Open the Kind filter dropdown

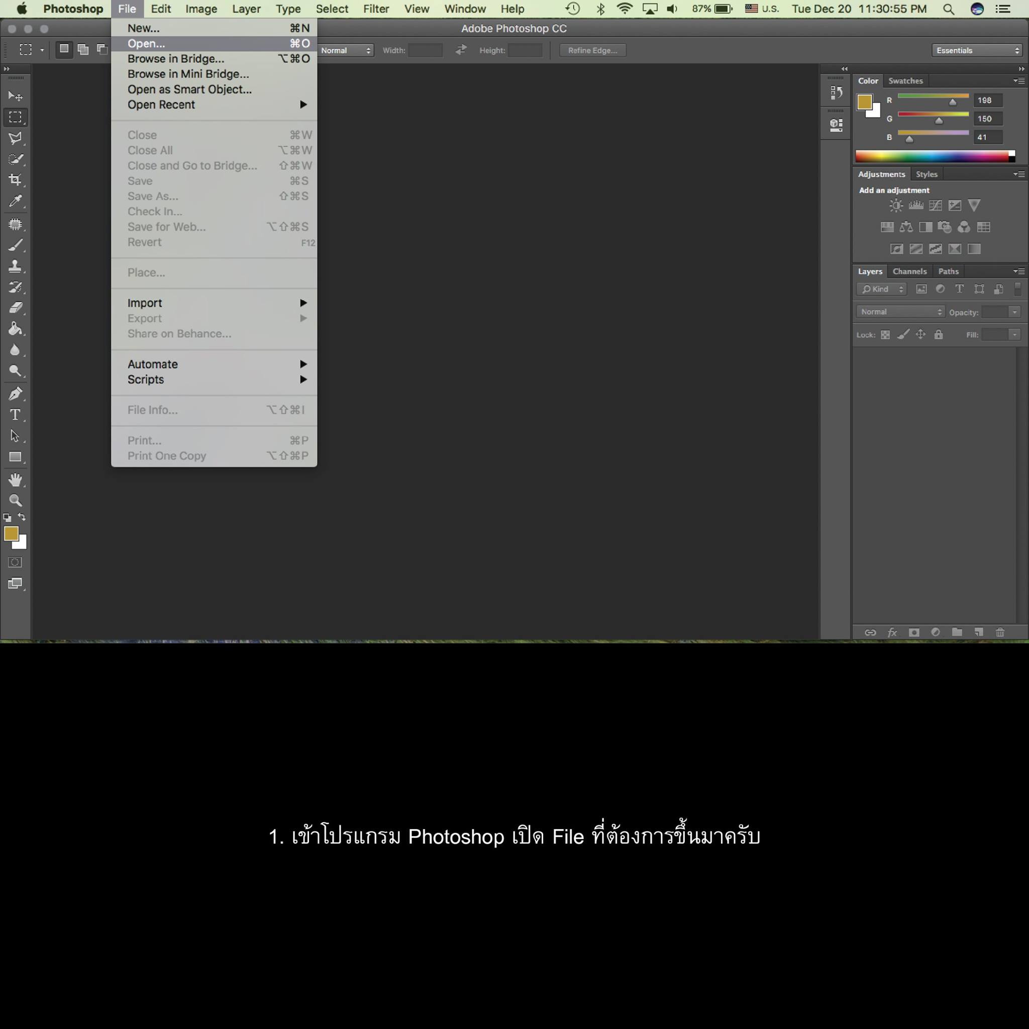[x=882, y=289]
